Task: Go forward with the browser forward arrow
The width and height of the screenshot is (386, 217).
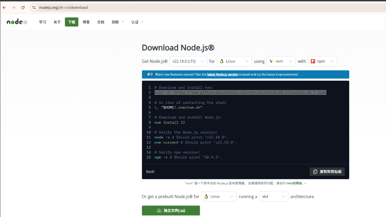Action: 14,7
